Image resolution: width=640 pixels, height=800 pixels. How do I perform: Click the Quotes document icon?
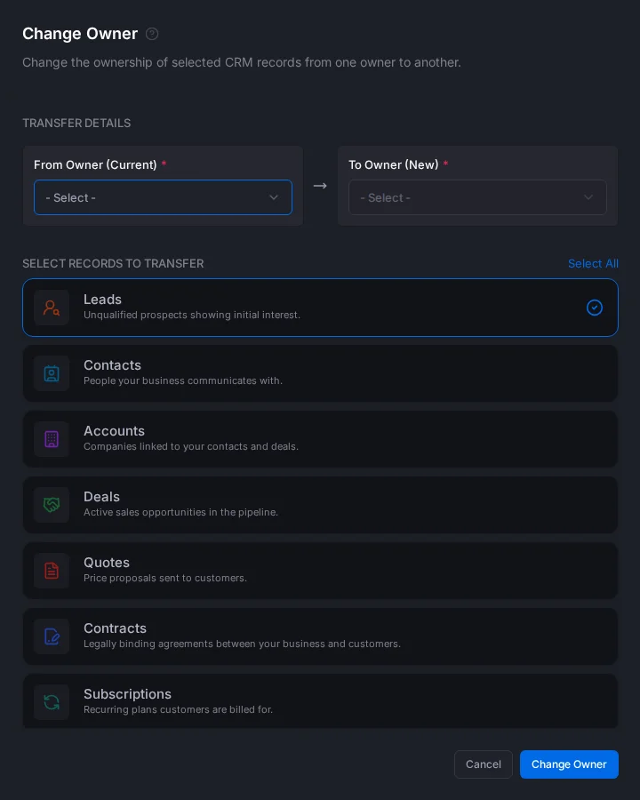coord(52,571)
